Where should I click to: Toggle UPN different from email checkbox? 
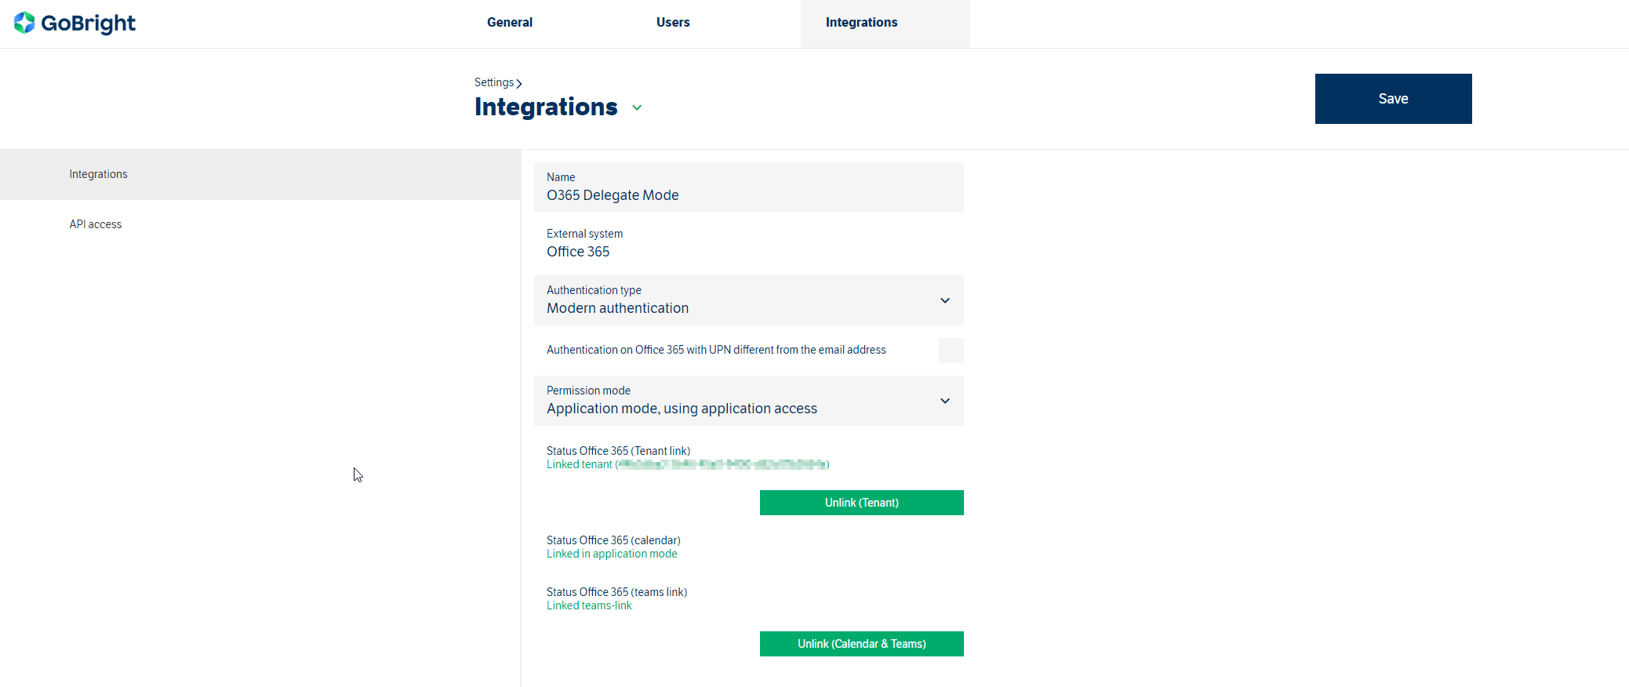[951, 351]
